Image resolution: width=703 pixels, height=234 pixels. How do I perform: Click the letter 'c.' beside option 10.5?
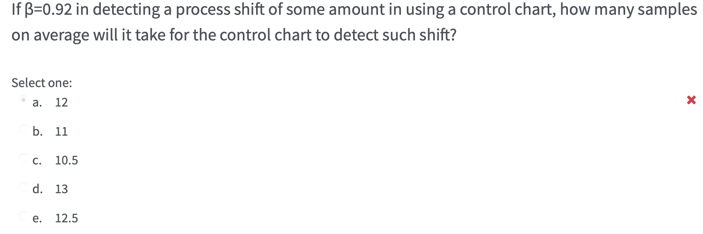click(x=37, y=160)
